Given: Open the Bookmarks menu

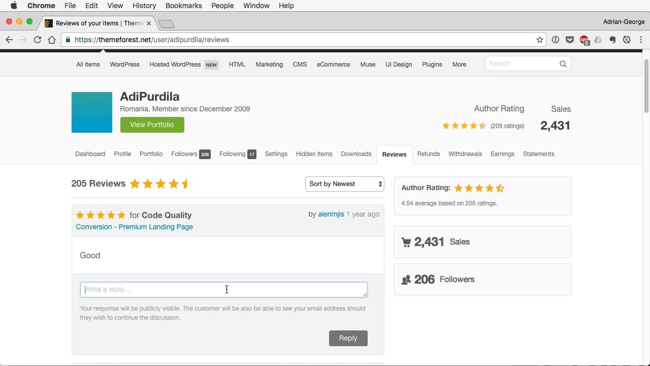Looking at the screenshot, I should click(184, 6).
